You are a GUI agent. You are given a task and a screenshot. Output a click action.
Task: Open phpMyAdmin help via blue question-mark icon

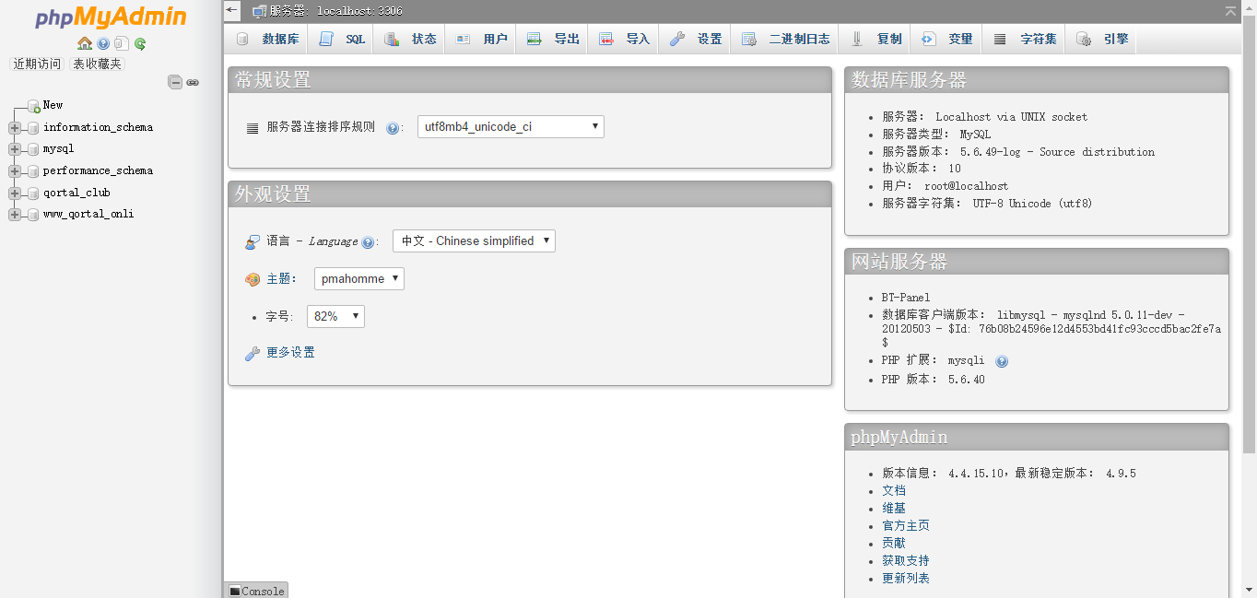pyautogui.click(x=103, y=43)
